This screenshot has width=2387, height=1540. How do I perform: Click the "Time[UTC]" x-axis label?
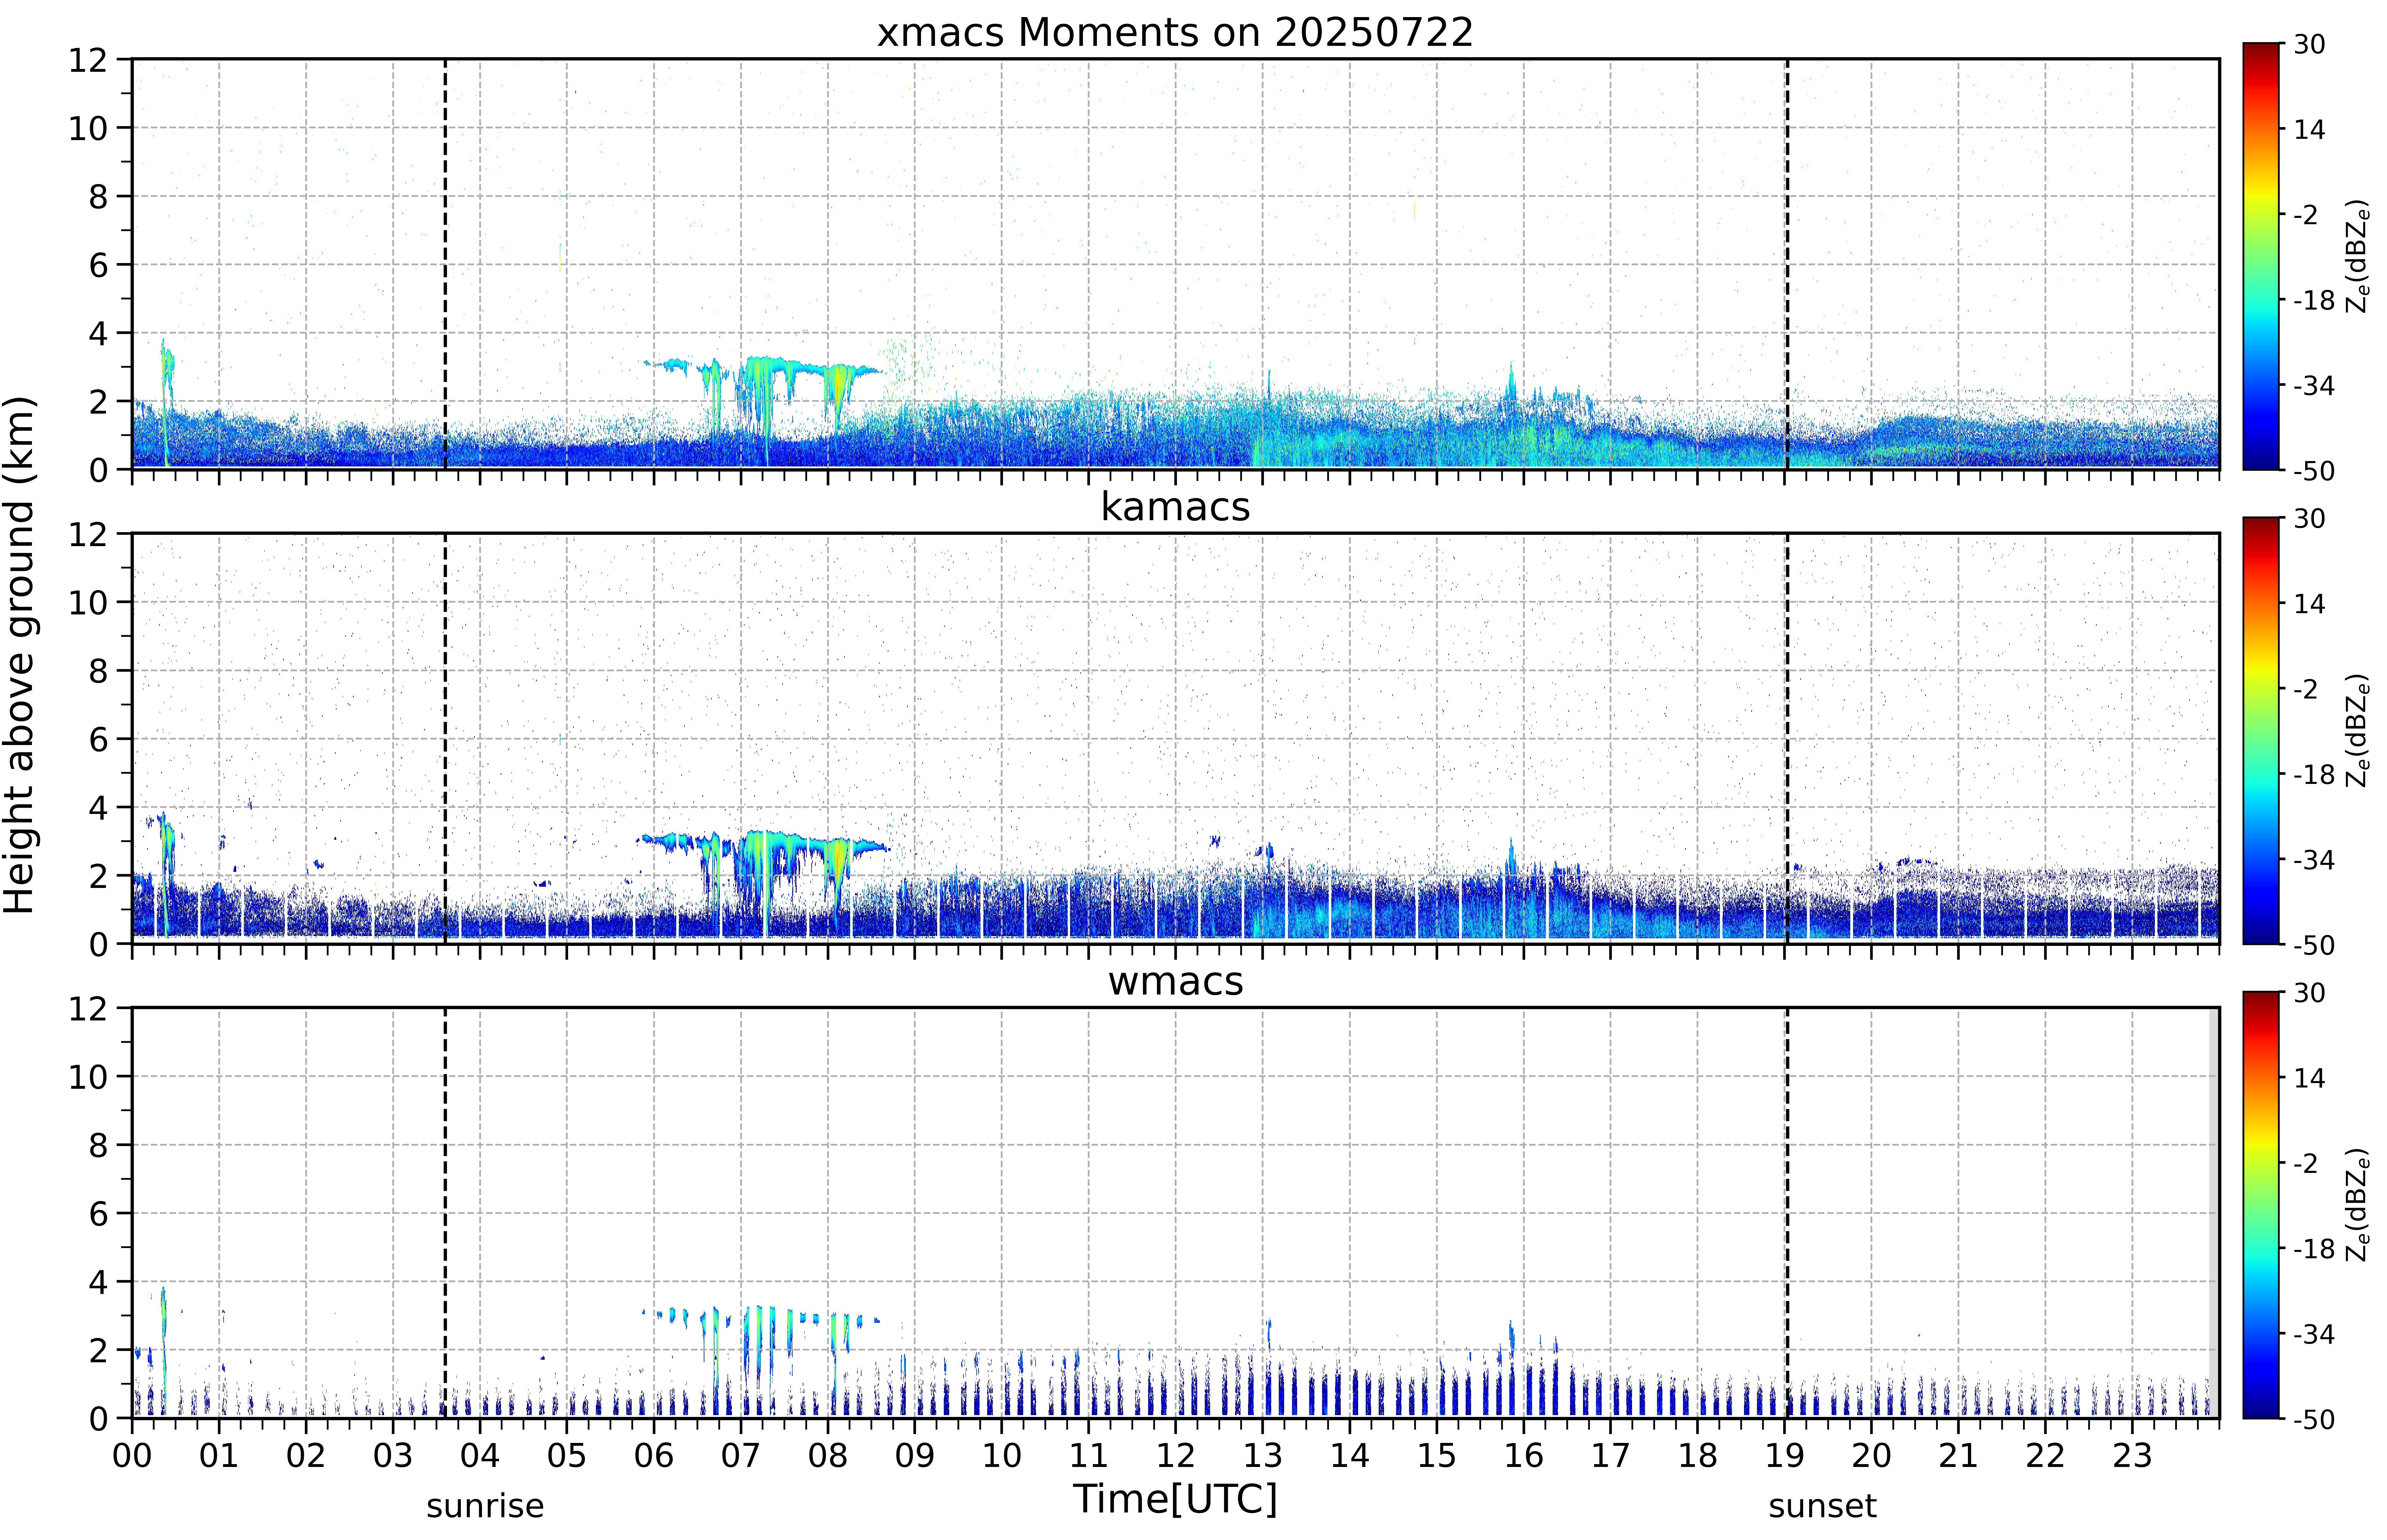(x=1175, y=1499)
